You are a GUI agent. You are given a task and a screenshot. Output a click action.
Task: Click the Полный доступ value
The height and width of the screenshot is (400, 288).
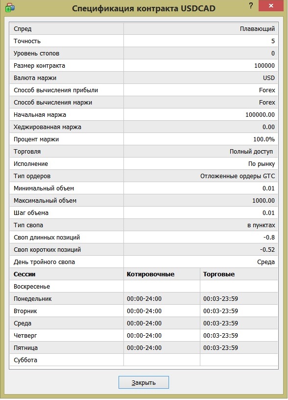click(251, 152)
